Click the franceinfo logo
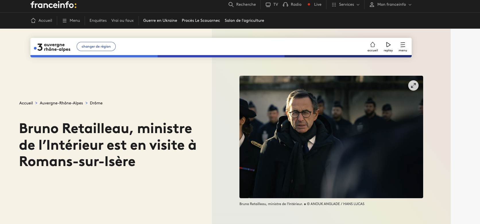Screen dimensions: 480x224 pos(53,5)
